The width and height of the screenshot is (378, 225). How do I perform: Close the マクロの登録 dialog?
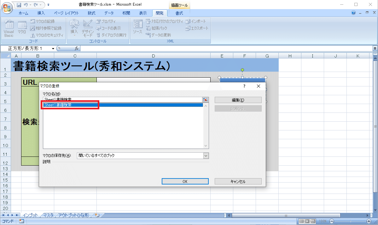click(x=259, y=86)
